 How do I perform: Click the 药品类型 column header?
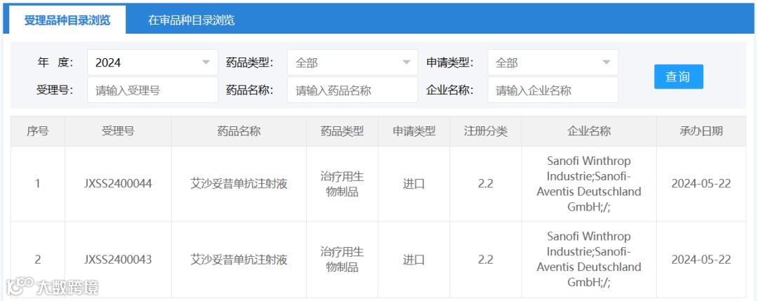(x=343, y=131)
